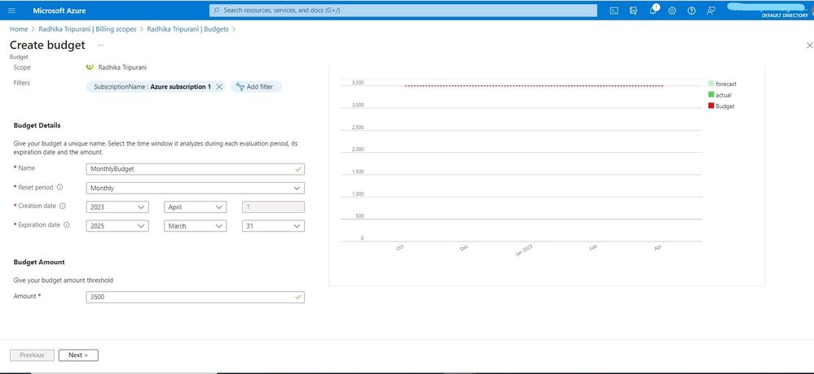Focus the Search resources, services, and docs box
814x374 pixels.
click(x=403, y=11)
